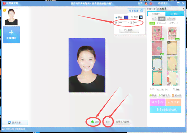The image size is (187, 133).
Task: Choose the pink popsicle magazine background
Action: point(157,33)
